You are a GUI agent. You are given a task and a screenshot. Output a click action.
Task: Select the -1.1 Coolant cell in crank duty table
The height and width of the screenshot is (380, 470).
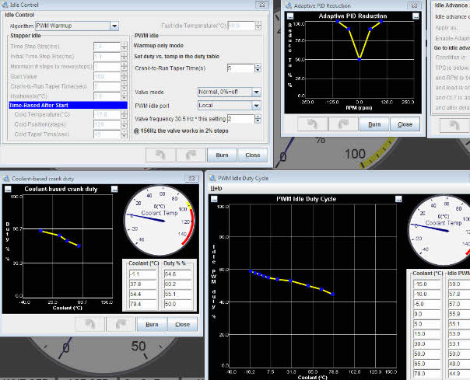(x=142, y=274)
